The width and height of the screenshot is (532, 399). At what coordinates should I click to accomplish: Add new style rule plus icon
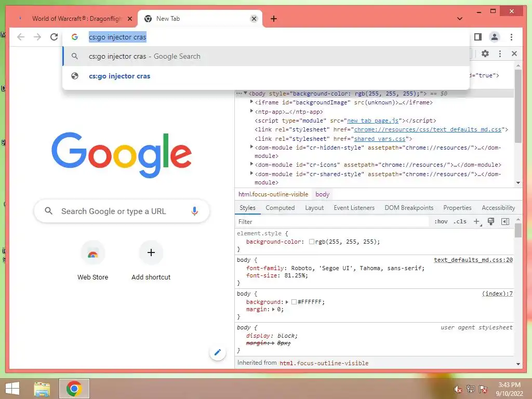point(477,221)
